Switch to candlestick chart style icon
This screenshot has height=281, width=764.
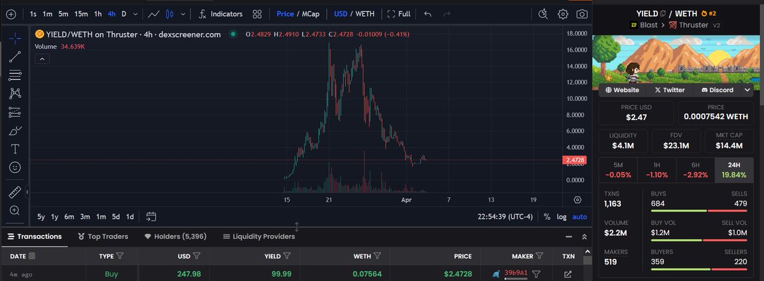click(x=169, y=13)
